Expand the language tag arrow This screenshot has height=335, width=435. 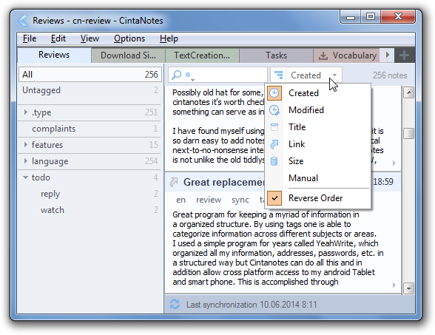tap(25, 161)
